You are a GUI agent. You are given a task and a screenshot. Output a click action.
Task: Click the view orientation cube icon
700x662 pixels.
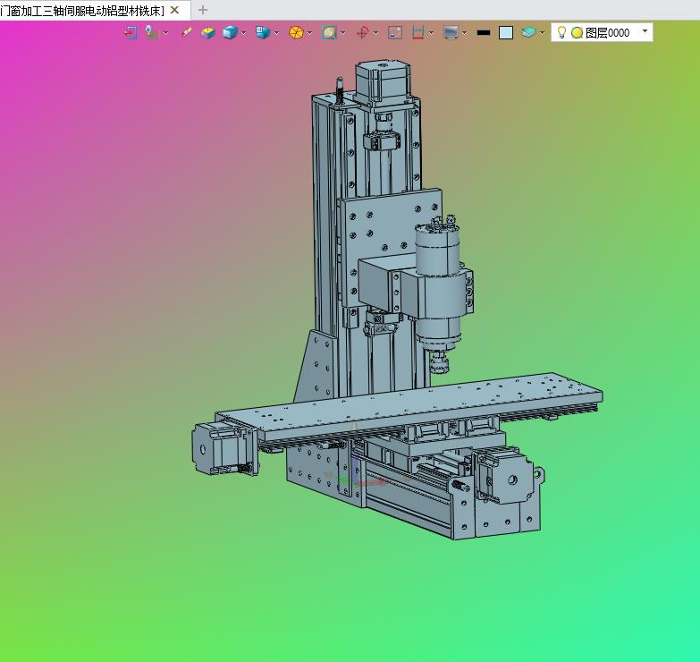pyautogui.click(x=263, y=32)
